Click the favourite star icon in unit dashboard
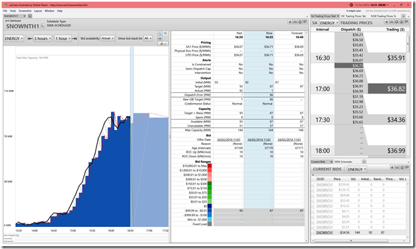 (290, 22)
